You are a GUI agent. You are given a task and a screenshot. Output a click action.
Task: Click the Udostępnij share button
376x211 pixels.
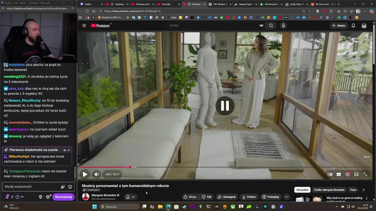[x=226, y=197]
